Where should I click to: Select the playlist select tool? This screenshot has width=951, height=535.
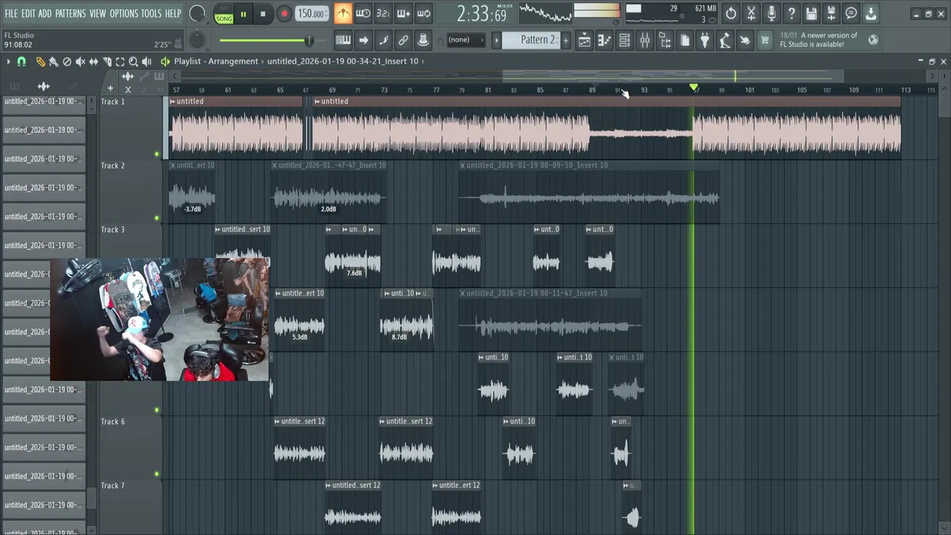click(120, 62)
